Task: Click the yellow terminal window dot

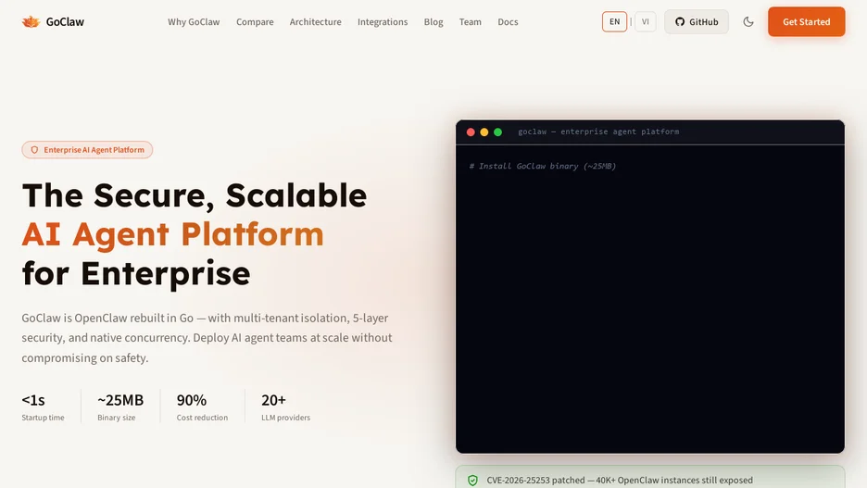Action: tap(484, 132)
